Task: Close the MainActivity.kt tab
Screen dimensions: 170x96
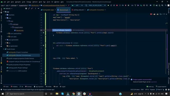Action: [x=69, y=10]
